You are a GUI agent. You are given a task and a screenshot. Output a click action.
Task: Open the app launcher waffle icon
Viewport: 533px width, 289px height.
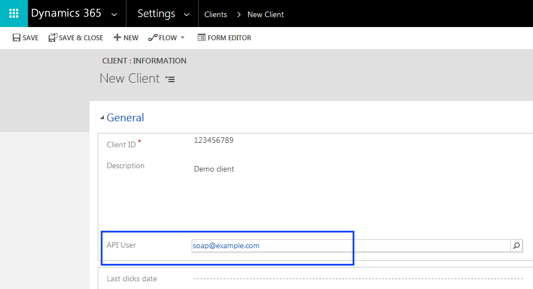pos(14,13)
